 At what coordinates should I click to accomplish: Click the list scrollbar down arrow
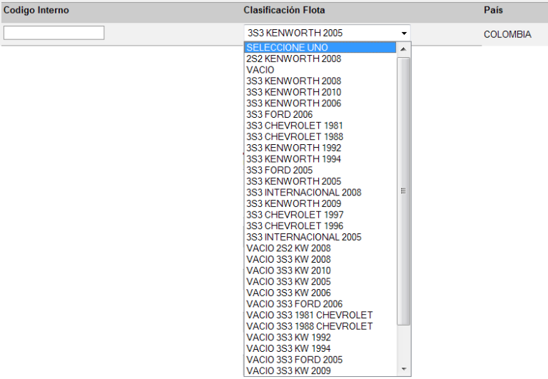point(404,370)
